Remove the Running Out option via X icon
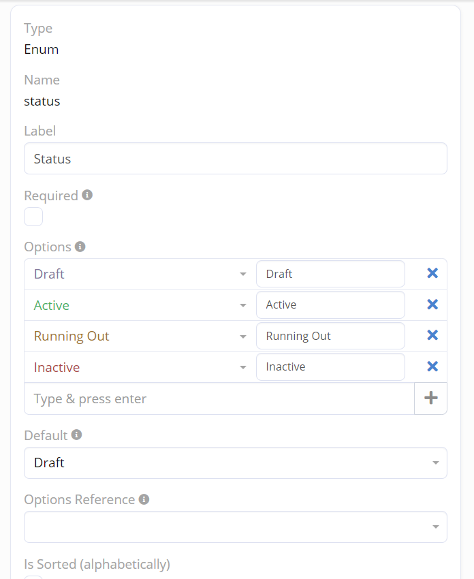474x579 pixels. pyautogui.click(x=432, y=335)
